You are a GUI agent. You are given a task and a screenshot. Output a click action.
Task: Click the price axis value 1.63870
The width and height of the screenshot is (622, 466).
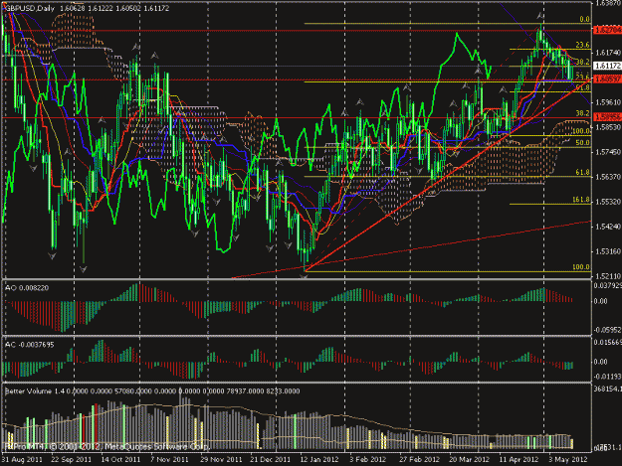[x=607, y=3]
